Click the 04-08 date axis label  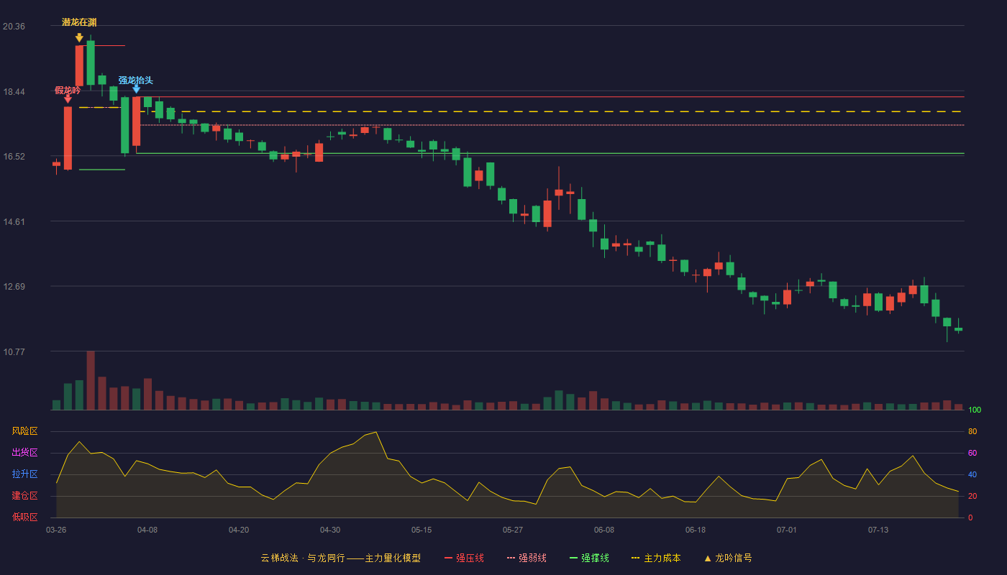[147, 530]
